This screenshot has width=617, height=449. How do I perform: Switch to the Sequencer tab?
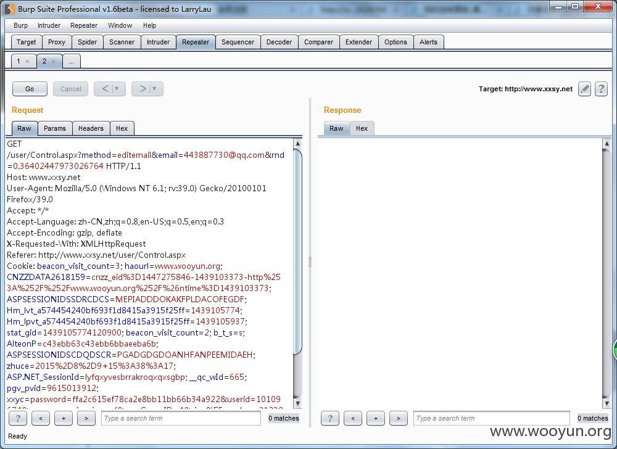coord(238,42)
